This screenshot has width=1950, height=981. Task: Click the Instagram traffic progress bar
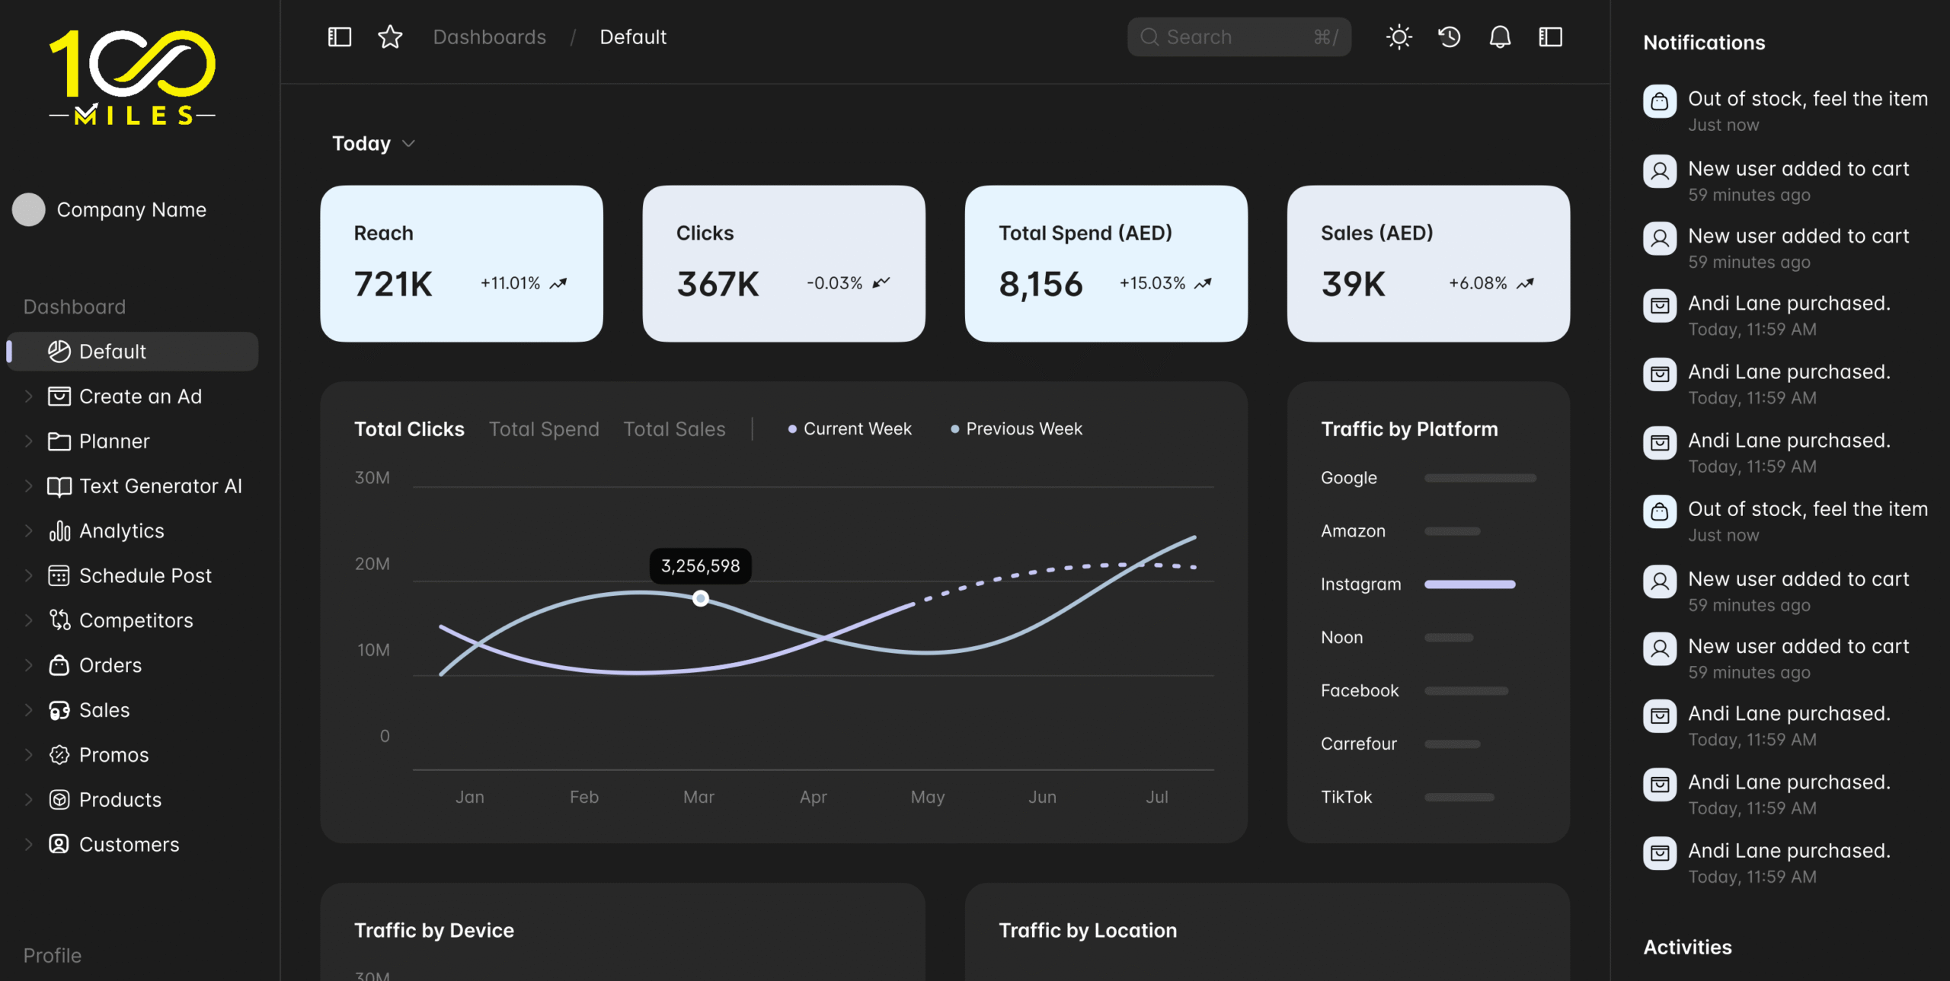(1469, 584)
